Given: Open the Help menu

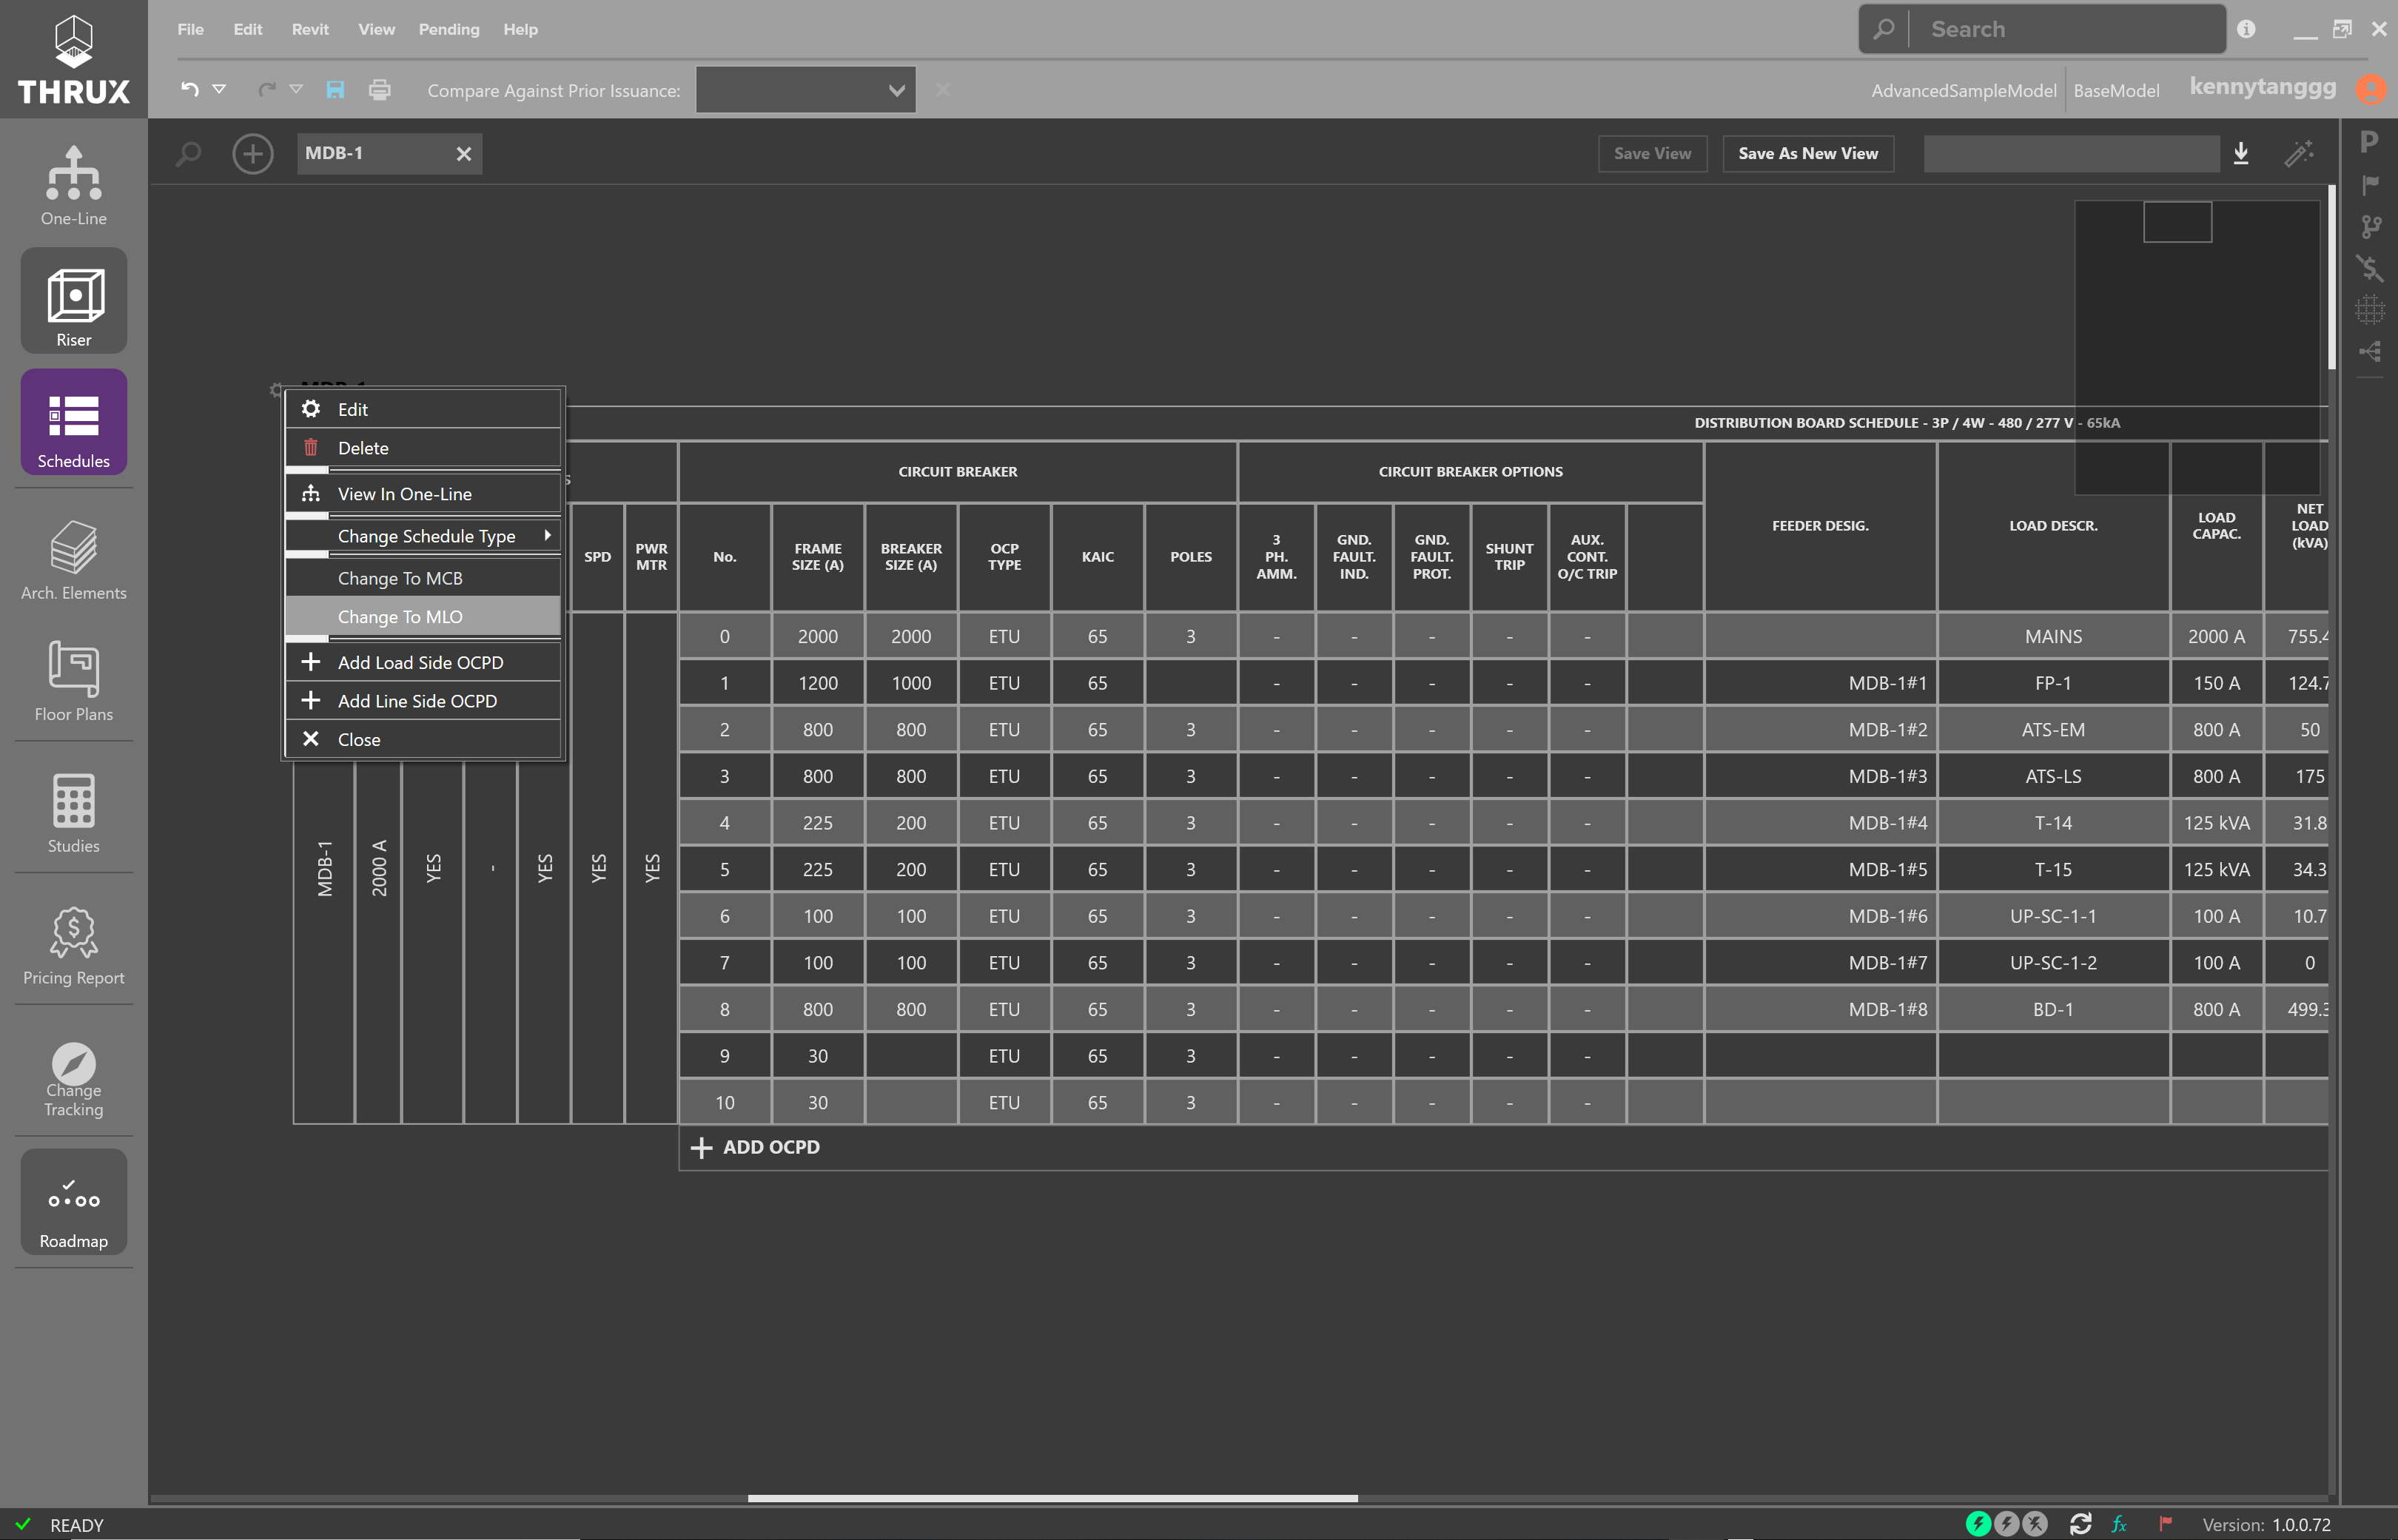Looking at the screenshot, I should 520,29.
